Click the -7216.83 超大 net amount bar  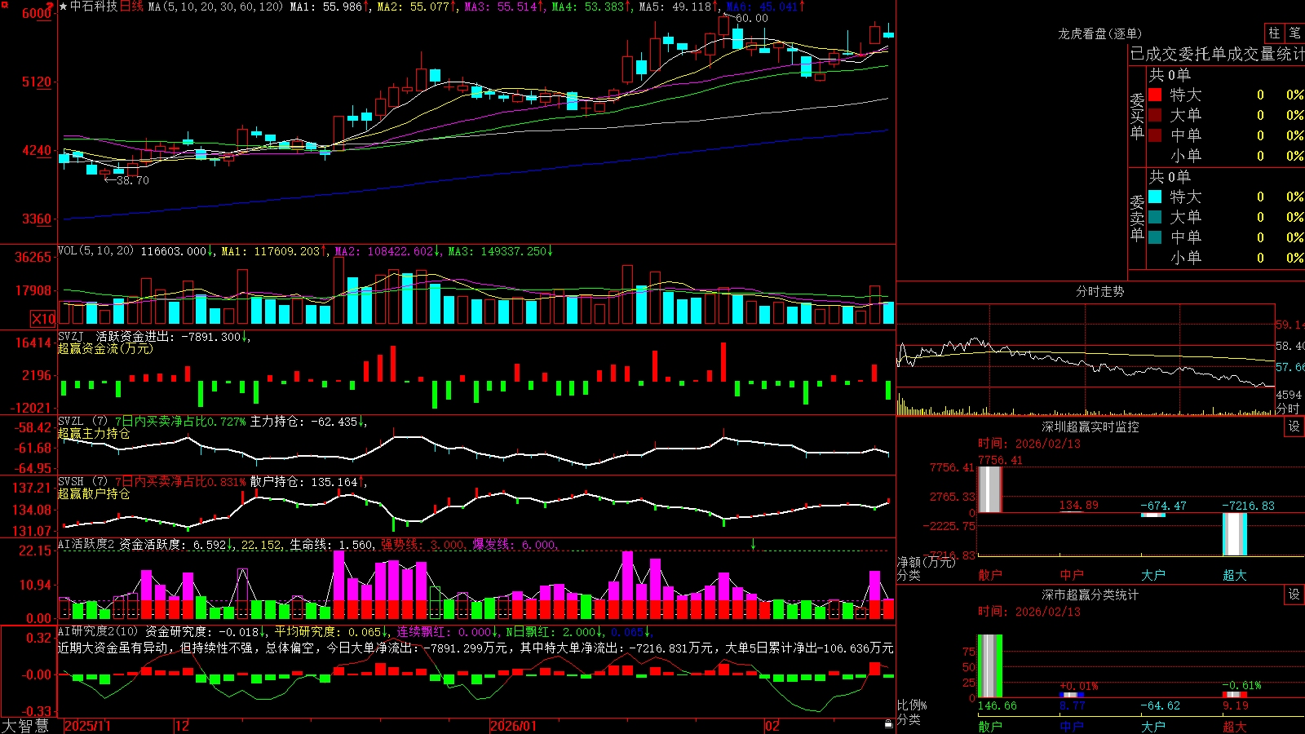coord(1235,534)
